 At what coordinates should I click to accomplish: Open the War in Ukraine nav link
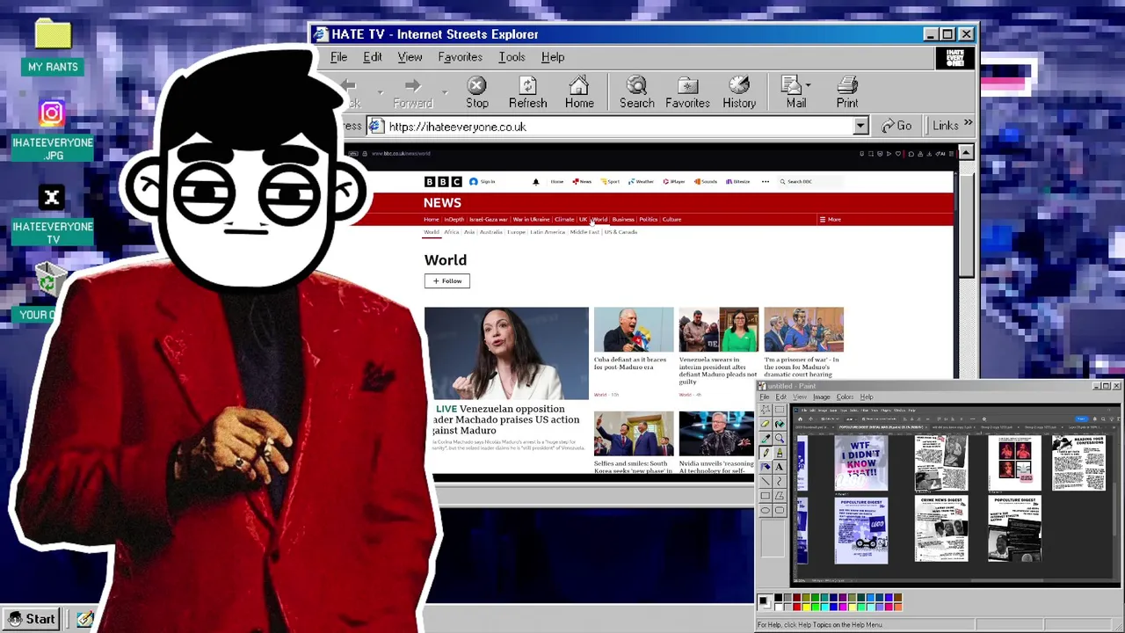tap(531, 219)
